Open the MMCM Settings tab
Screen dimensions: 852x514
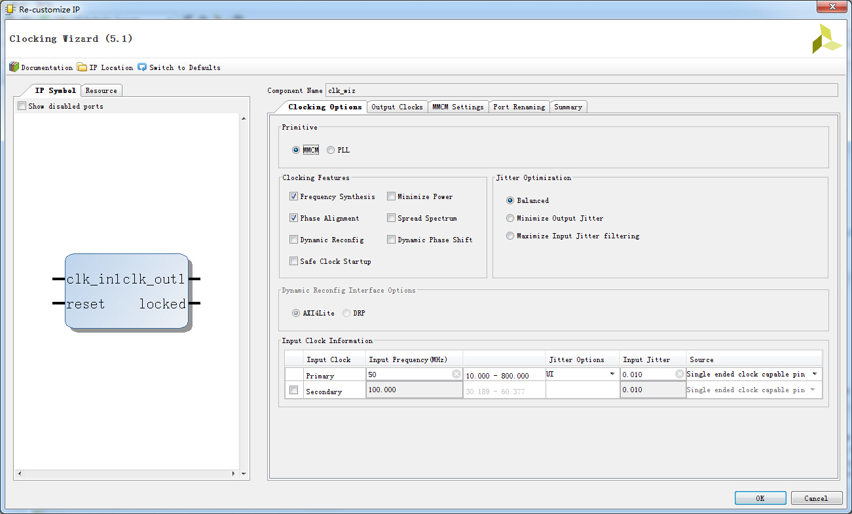point(458,107)
